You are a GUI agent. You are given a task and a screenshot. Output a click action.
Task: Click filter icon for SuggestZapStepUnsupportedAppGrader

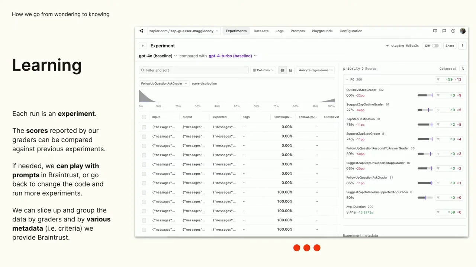(438, 168)
